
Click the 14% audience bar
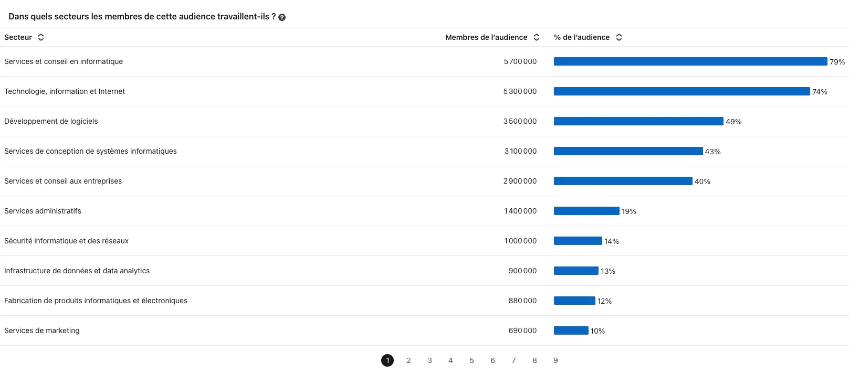(578, 241)
